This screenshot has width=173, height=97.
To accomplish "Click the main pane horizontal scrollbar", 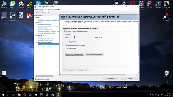I will click(x=94, y=75).
